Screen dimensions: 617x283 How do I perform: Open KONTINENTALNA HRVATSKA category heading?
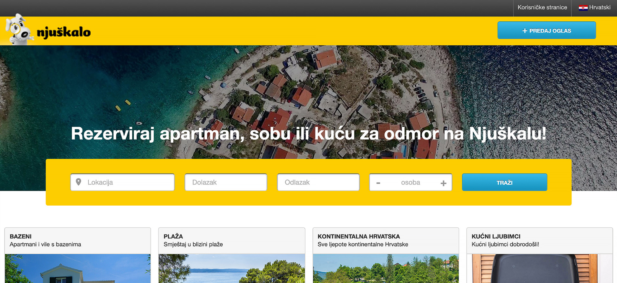pos(359,236)
